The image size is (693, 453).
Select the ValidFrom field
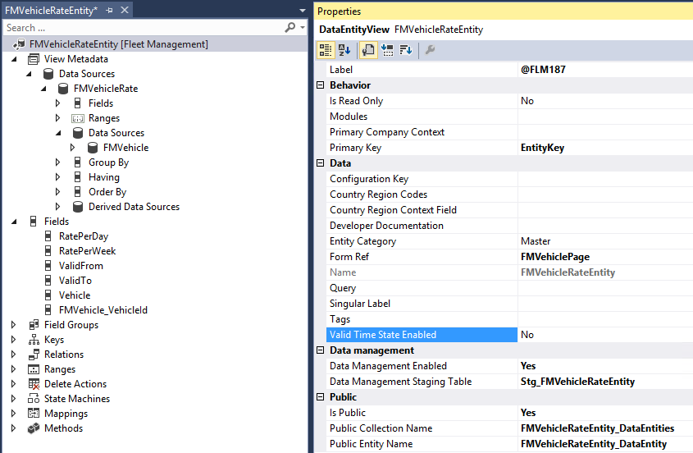click(x=81, y=266)
